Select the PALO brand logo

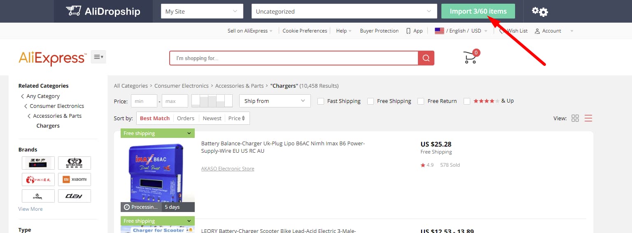(x=38, y=179)
